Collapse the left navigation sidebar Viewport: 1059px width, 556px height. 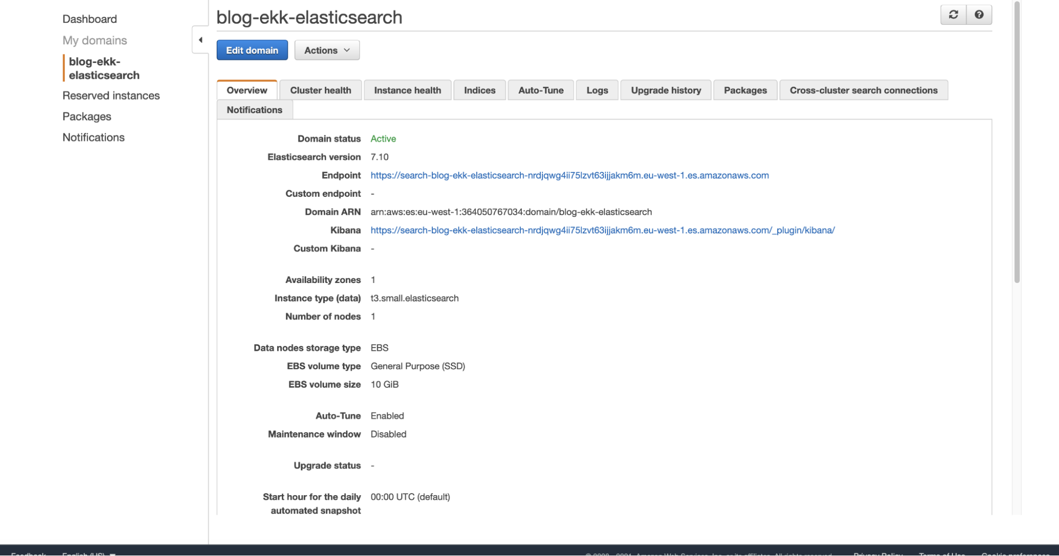pyautogui.click(x=200, y=40)
